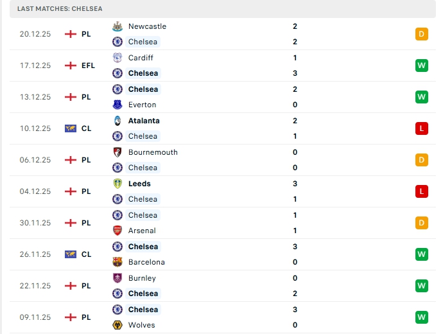Open the Atalanta team link
This screenshot has height=334, width=443.
144,121
